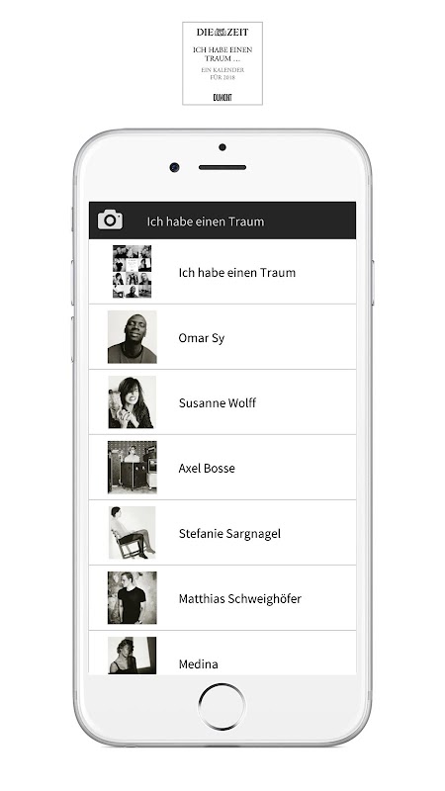Screen dimensions: 445x791
Task: Click the Die Zeit calendar cover image
Action: pyautogui.click(x=222, y=63)
